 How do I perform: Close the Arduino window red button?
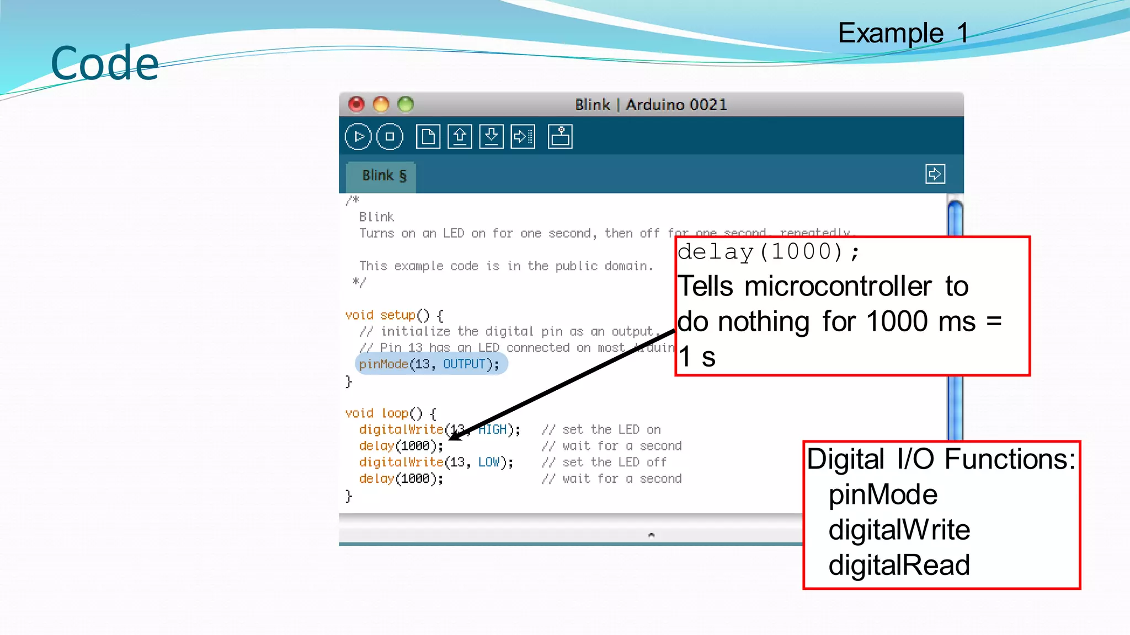pos(356,104)
